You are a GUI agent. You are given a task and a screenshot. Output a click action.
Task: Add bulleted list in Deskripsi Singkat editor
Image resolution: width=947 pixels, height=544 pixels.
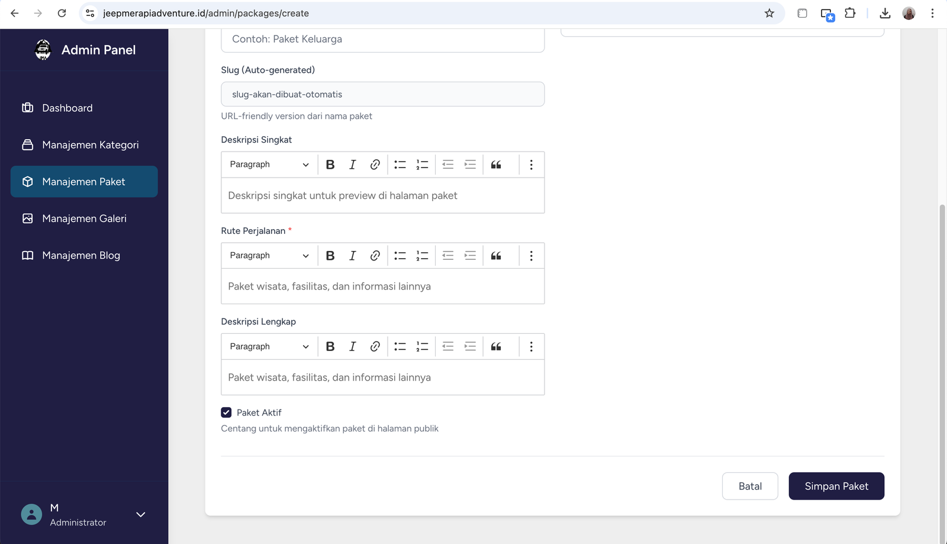coord(400,165)
